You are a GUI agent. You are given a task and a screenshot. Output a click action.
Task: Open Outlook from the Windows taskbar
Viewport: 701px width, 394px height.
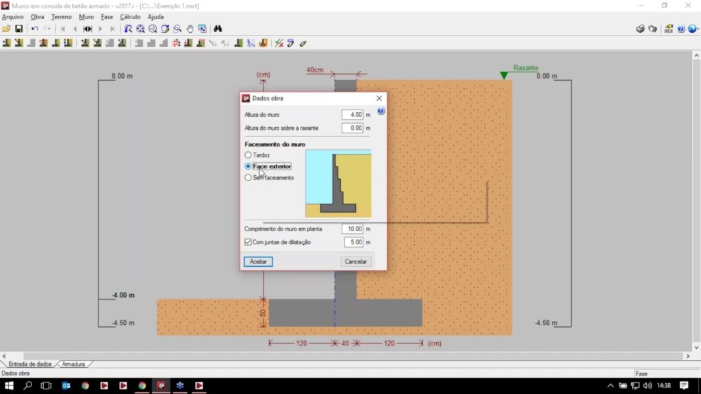tap(66, 386)
